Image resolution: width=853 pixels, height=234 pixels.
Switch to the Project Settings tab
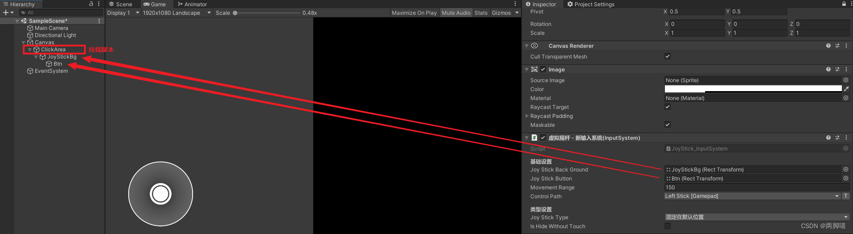pyautogui.click(x=591, y=4)
